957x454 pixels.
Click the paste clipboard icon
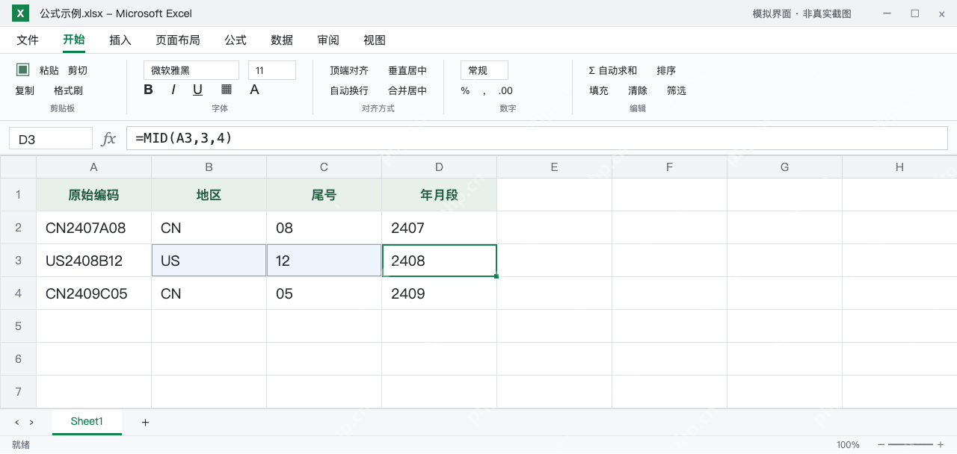click(x=23, y=69)
